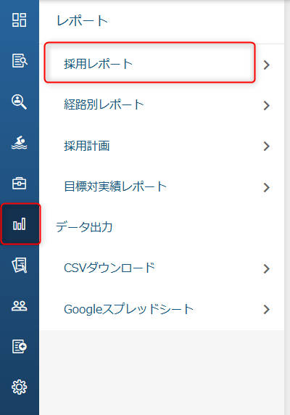Click chevron beside Googleスプレッドシート
The width and height of the screenshot is (290, 415).
267,309
